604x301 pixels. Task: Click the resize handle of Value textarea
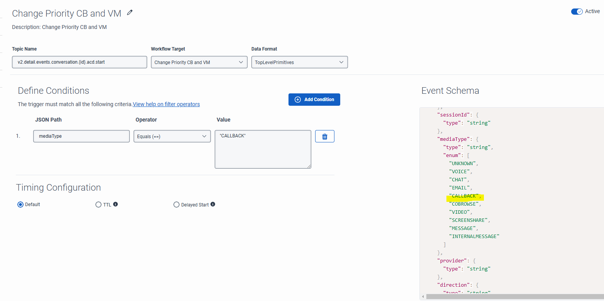pyautogui.click(x=309, y=166)
